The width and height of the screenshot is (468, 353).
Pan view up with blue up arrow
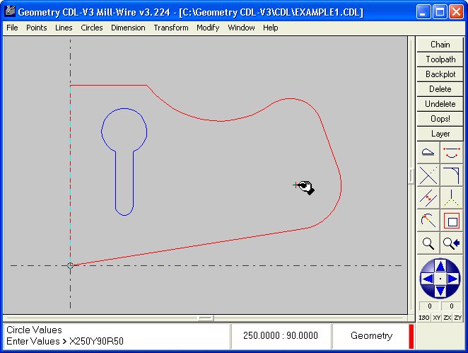click(440, 265)
